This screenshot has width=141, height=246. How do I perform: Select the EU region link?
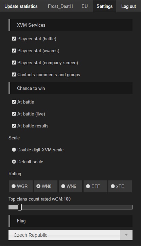pos(85,6)
